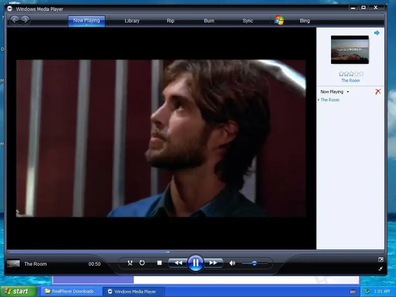Click the Windows Media Player title bar icon
This screenshot has width=396, height=297.
pos(10,9)
